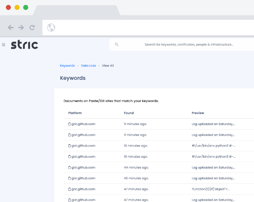This screenshot has height=202, width=254.
Task: Open the hamburger sidebar menu
Action: pyautogui.click(x=3, y=45)
